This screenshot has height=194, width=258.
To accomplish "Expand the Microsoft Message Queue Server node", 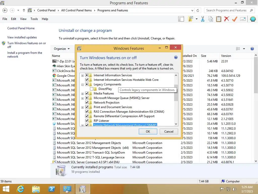I will click(x=82, y=98).
